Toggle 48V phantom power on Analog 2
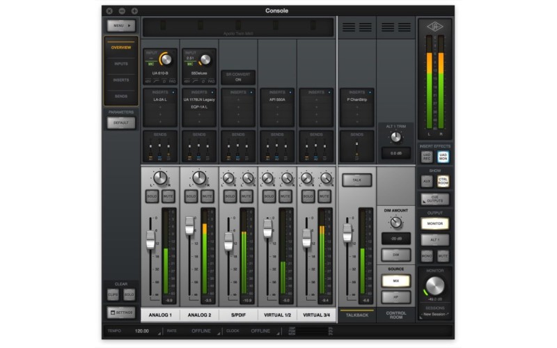Screen dimensions: 557x348 click(187, 81)
